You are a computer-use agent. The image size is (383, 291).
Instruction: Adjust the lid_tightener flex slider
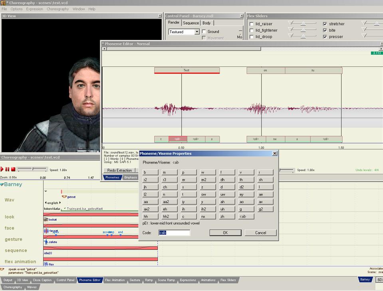click(302, 30)
